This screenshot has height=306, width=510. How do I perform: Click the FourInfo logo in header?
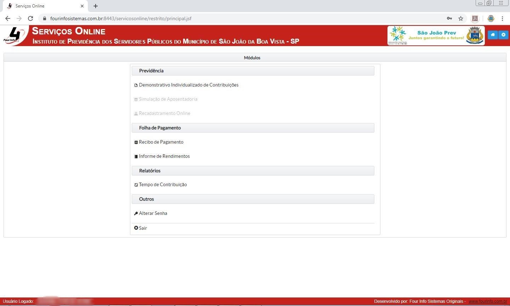coord(15,35)
